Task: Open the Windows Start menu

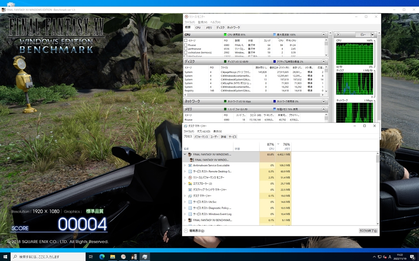Action: pyautogui.click(x=5, y=257)
